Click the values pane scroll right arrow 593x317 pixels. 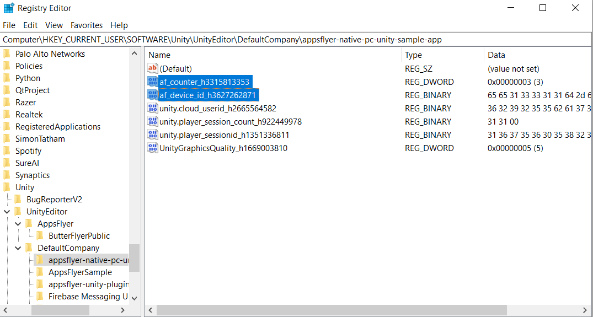pos(586,310)
